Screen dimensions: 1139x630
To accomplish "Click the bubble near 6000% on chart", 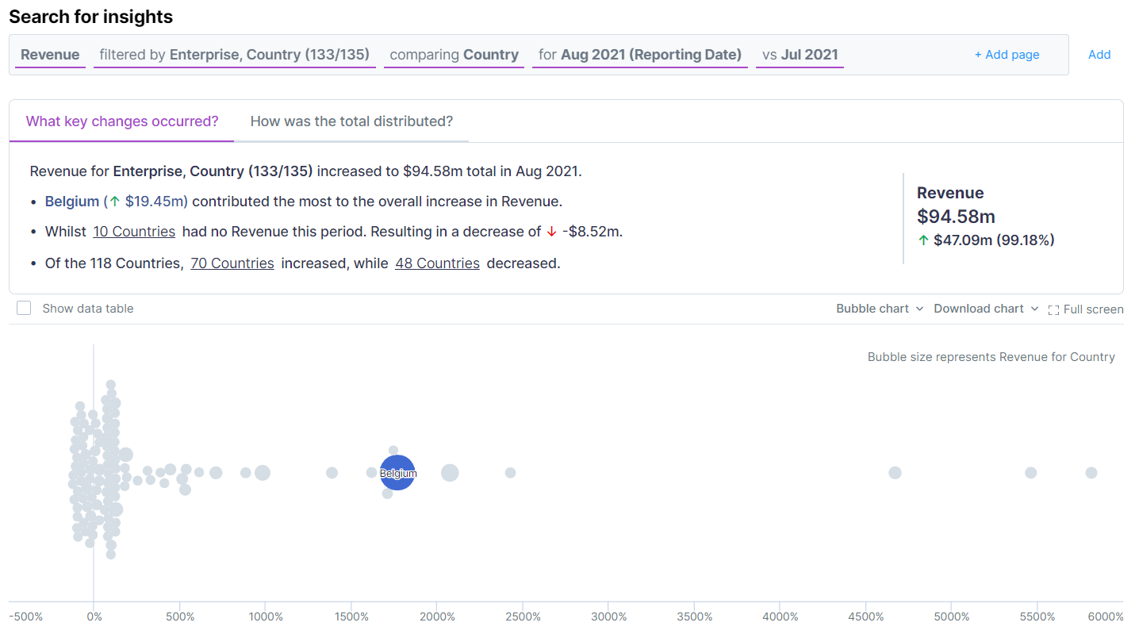I will click(x=1091, y=473).
